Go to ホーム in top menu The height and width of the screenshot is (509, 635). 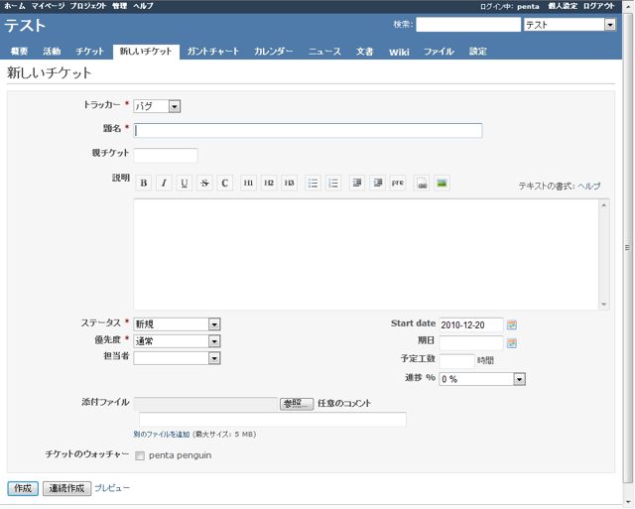coord(15,6)
